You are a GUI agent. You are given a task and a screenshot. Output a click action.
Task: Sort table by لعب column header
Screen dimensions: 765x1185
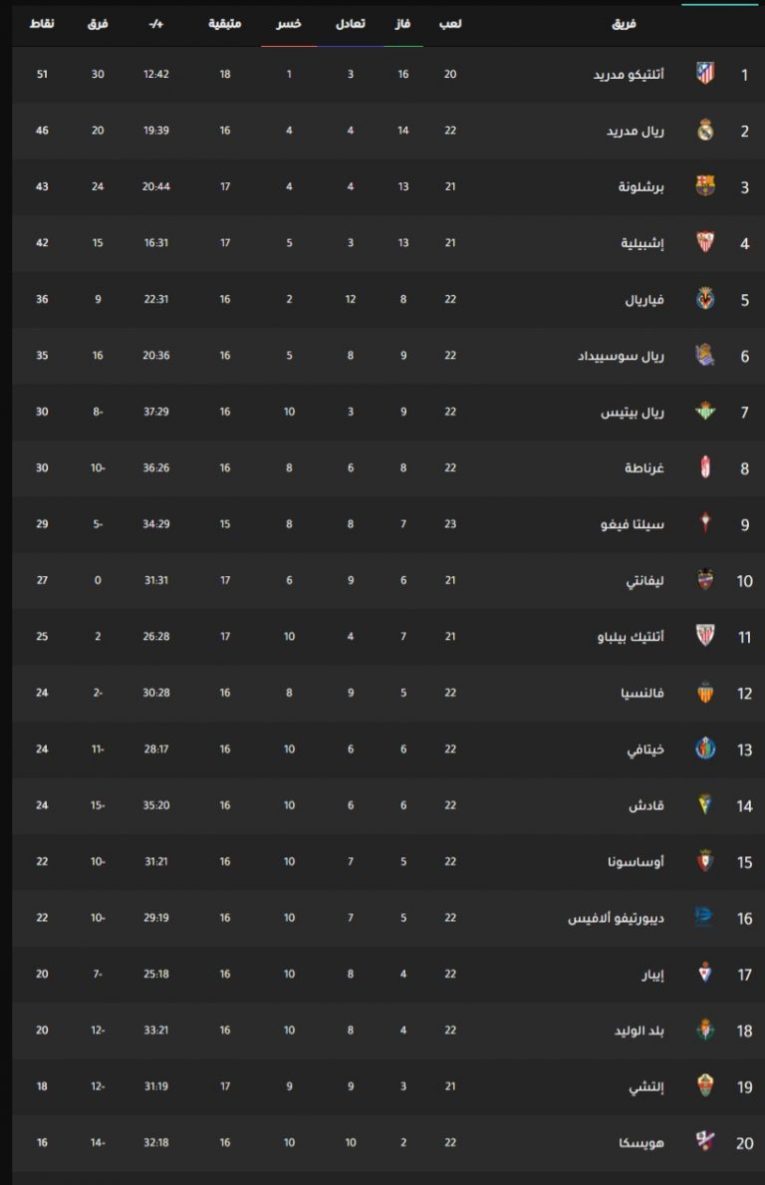click(x=450, y=24)
